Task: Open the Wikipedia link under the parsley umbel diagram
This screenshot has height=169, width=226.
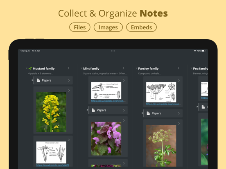Action: point(163,104)
